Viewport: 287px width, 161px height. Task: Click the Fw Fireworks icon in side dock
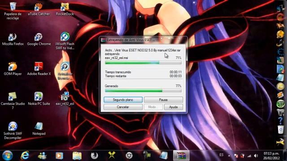[280, 86]
